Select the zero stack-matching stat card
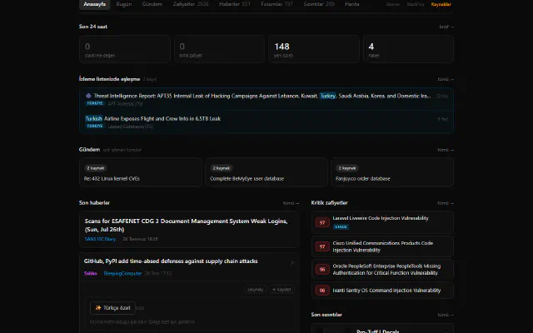 point(125,49)
